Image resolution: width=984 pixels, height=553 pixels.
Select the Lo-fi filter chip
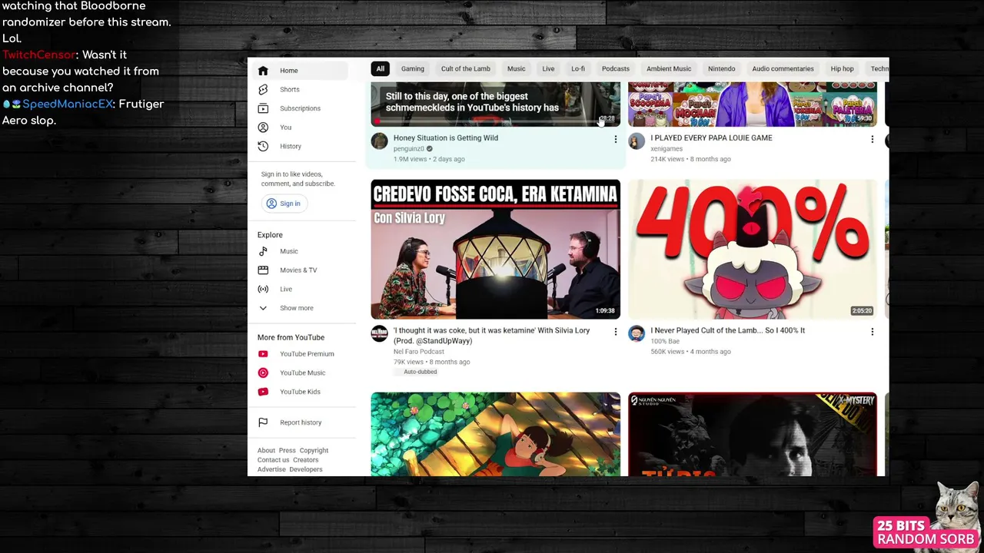(578, 68)
